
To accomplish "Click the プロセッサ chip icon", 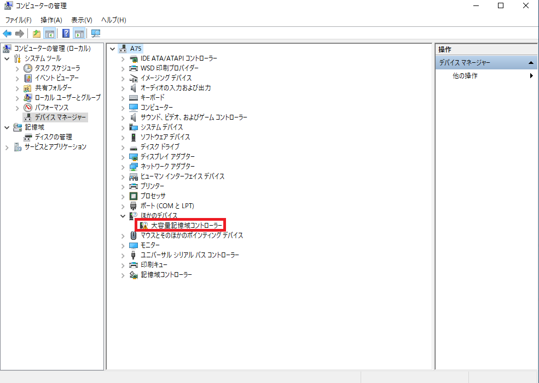I will click(x=134, y=196).
